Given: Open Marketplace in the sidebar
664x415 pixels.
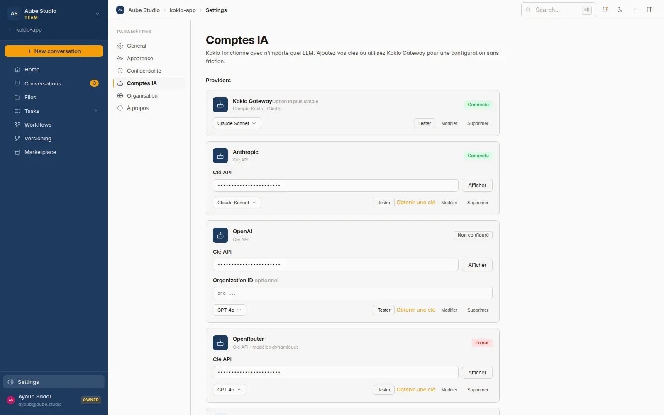Looking at the screenshot, I should tap(54, 152).
